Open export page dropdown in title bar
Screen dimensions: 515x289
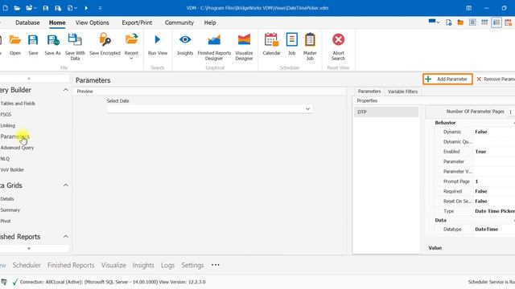click(x=72, y=8)
